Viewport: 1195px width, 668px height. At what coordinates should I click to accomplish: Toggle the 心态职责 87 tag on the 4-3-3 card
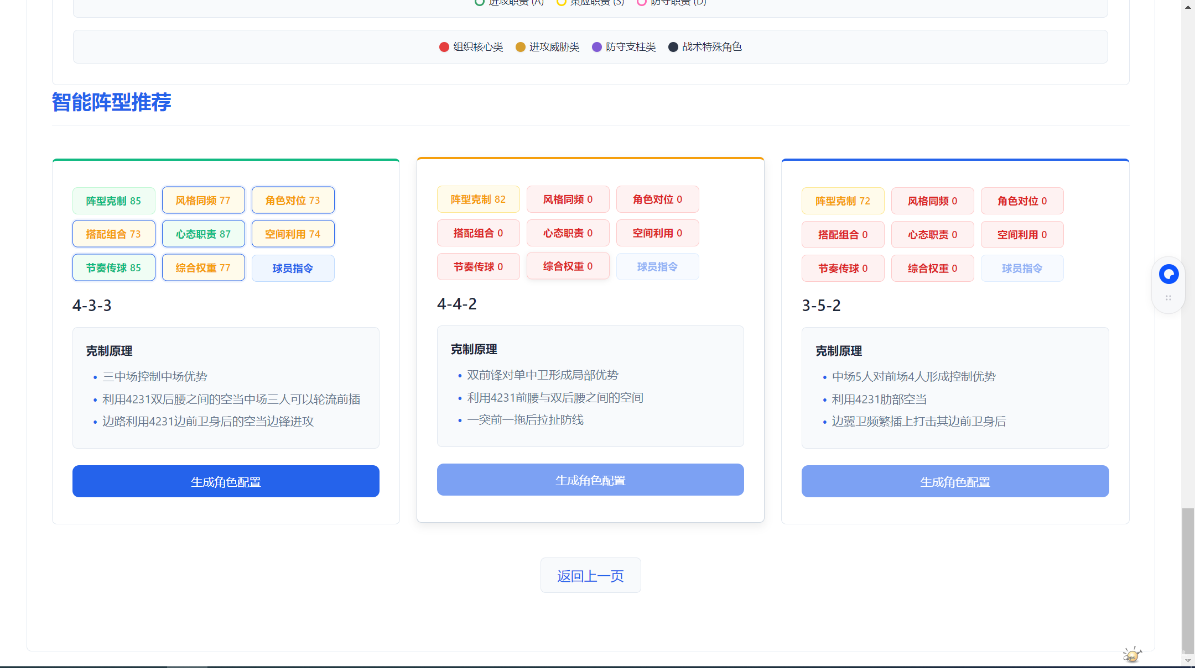pyautogui.click(x=203, y=233)
